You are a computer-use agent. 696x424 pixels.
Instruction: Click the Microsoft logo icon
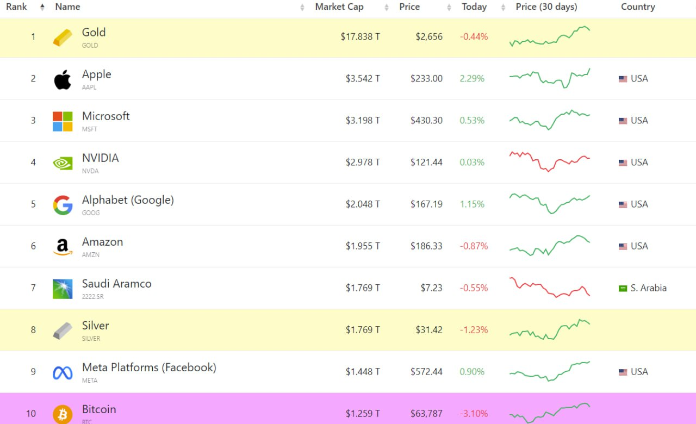pos(63,121)
